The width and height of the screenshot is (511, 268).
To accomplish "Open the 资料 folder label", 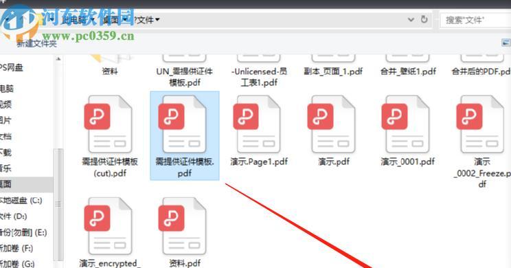I will click(x=110, y=71).
